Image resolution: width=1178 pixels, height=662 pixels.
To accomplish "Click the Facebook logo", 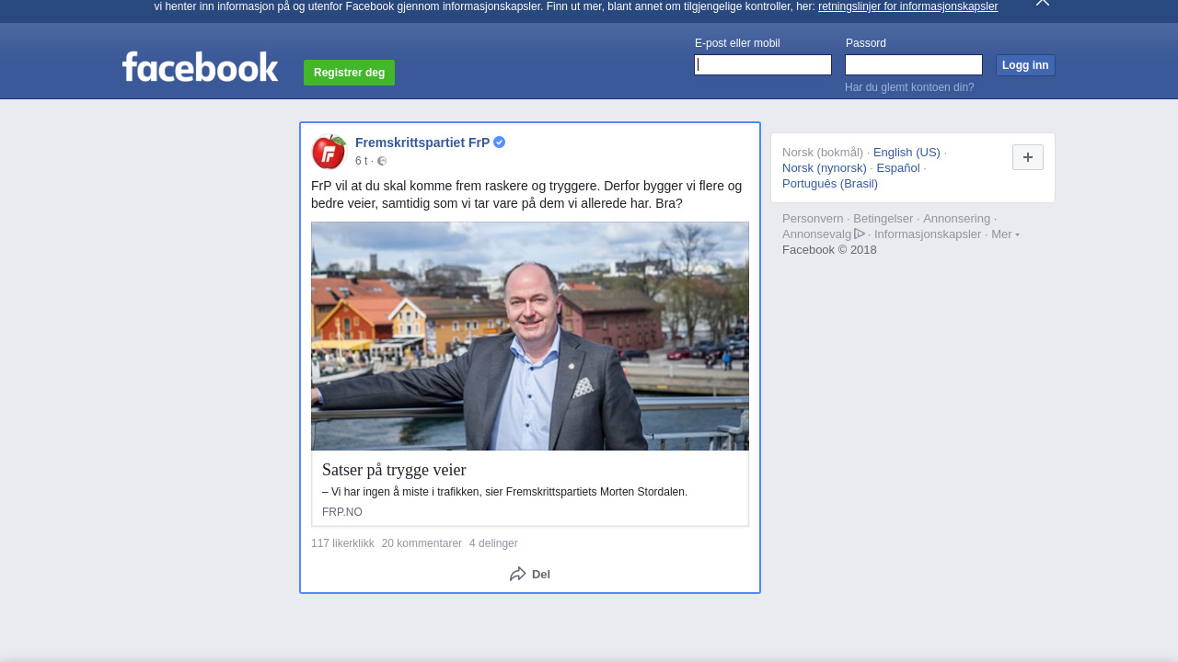I will pyautogui.click(x=200, y=66).
